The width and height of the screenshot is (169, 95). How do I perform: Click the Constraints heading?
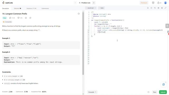[6, 72]
